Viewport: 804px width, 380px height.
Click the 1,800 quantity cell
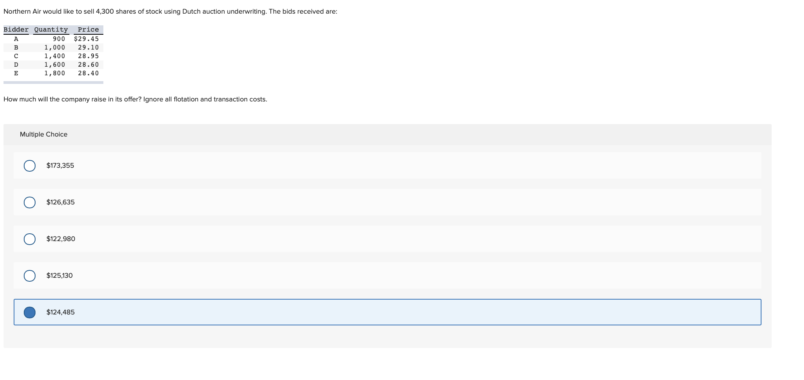55,73
